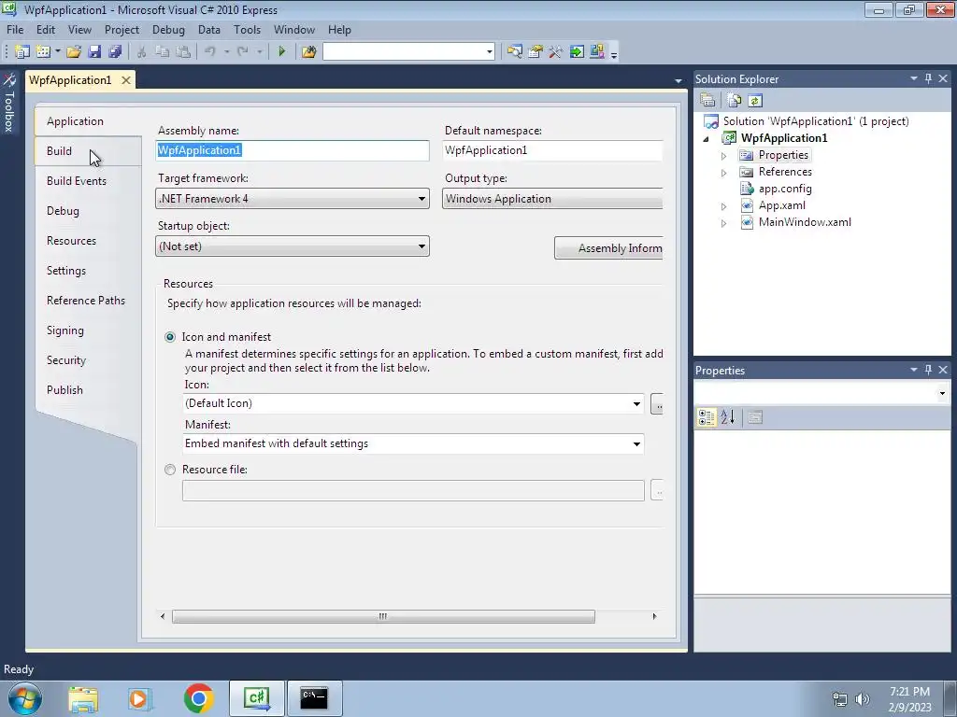This screenshot has width=957, height=717.
Task: Click the Copy toolbar icon
Action: (x=163, y=52)
